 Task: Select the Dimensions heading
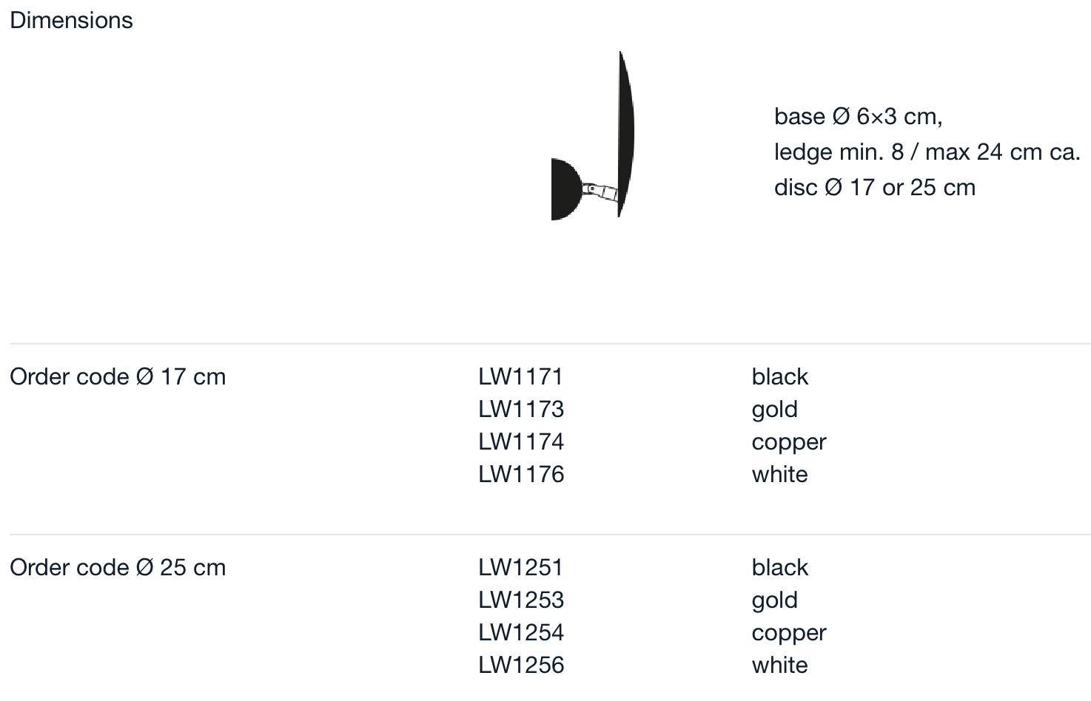tap(71, 21)
